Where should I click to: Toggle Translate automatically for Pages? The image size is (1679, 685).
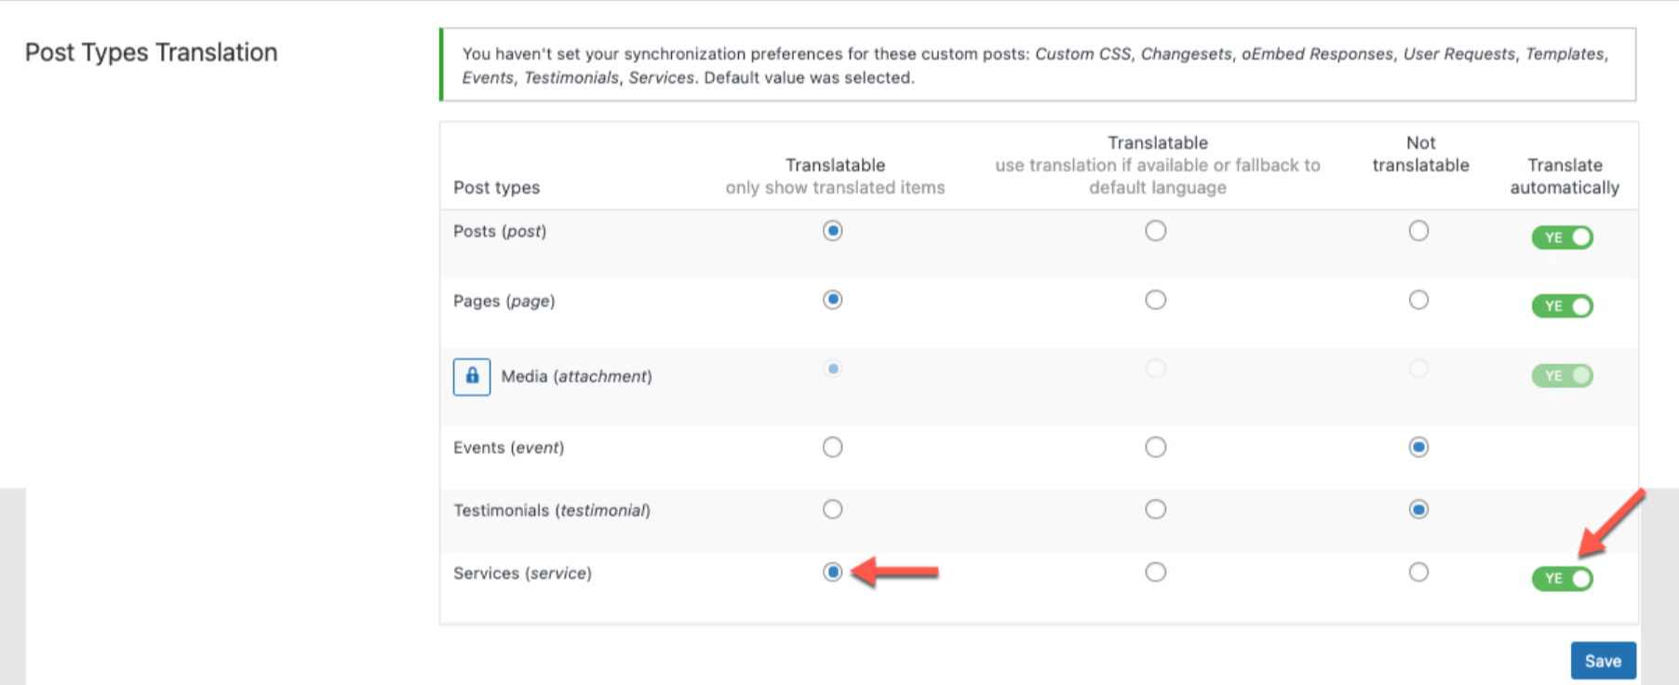pos(1563,306)
